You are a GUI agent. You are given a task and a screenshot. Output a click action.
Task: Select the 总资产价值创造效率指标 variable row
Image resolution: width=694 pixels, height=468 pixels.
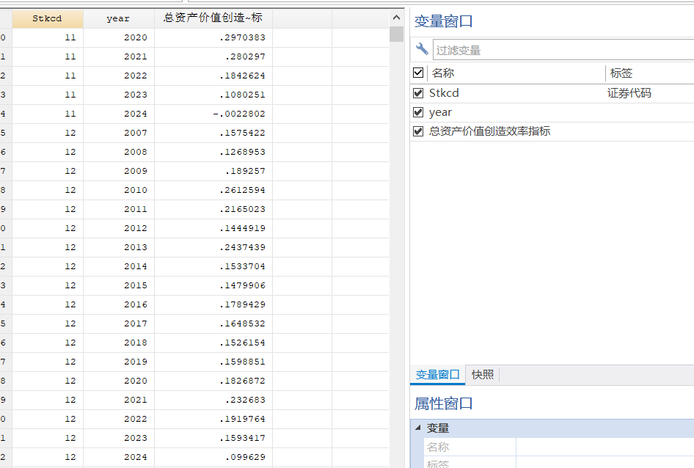point(552,131)
